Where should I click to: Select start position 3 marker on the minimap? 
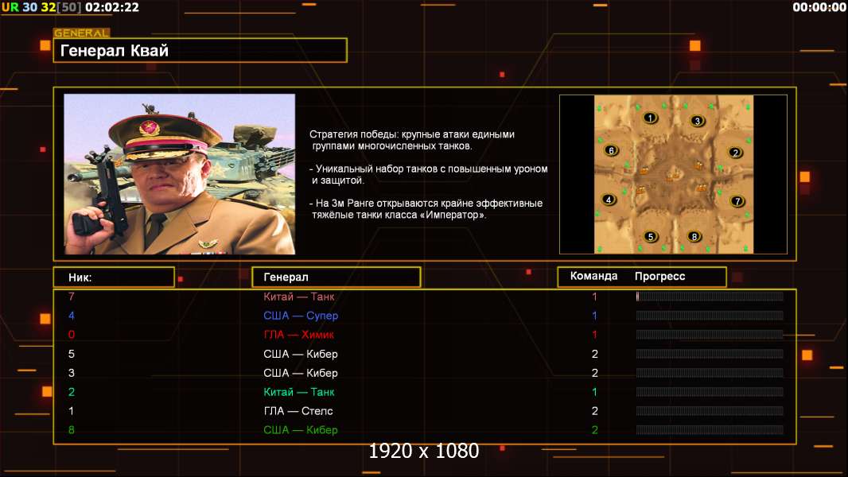click(697, 121)
